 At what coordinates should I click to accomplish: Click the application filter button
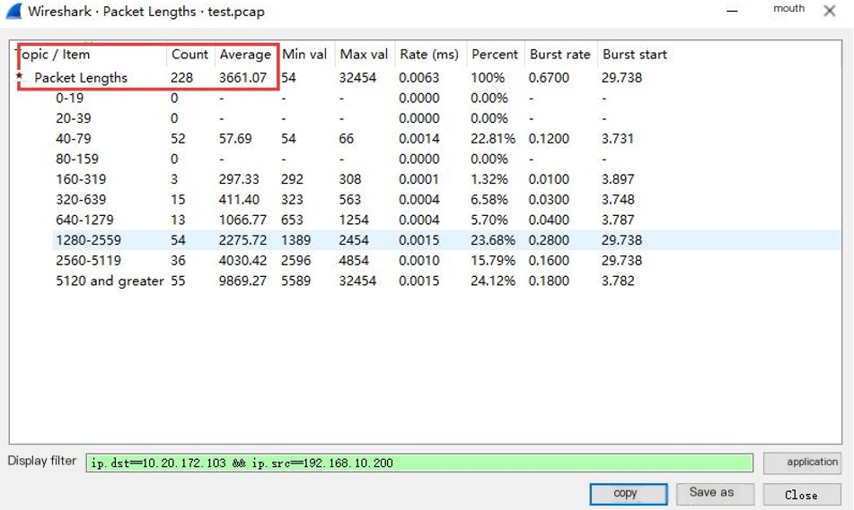point(802,462)
